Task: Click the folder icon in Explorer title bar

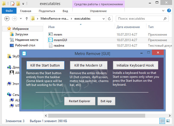Action: pos(4,3)
